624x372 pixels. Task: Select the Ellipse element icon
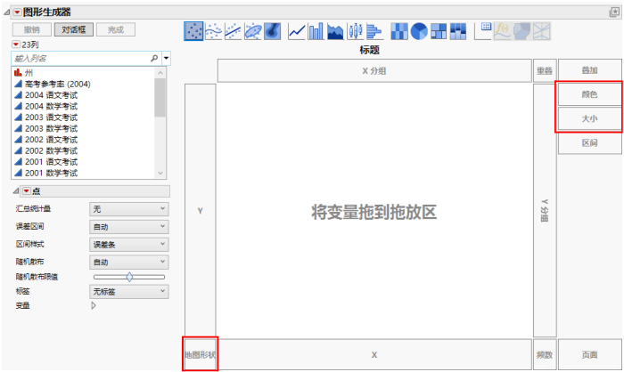pyautogui.click(x=252, y=31)
